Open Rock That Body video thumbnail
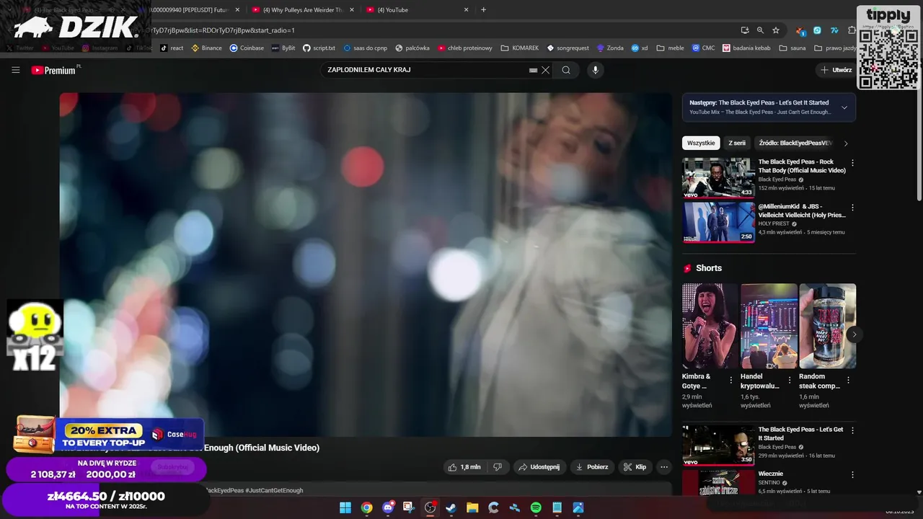The image size is (923, 519). (x=718, y=177)
